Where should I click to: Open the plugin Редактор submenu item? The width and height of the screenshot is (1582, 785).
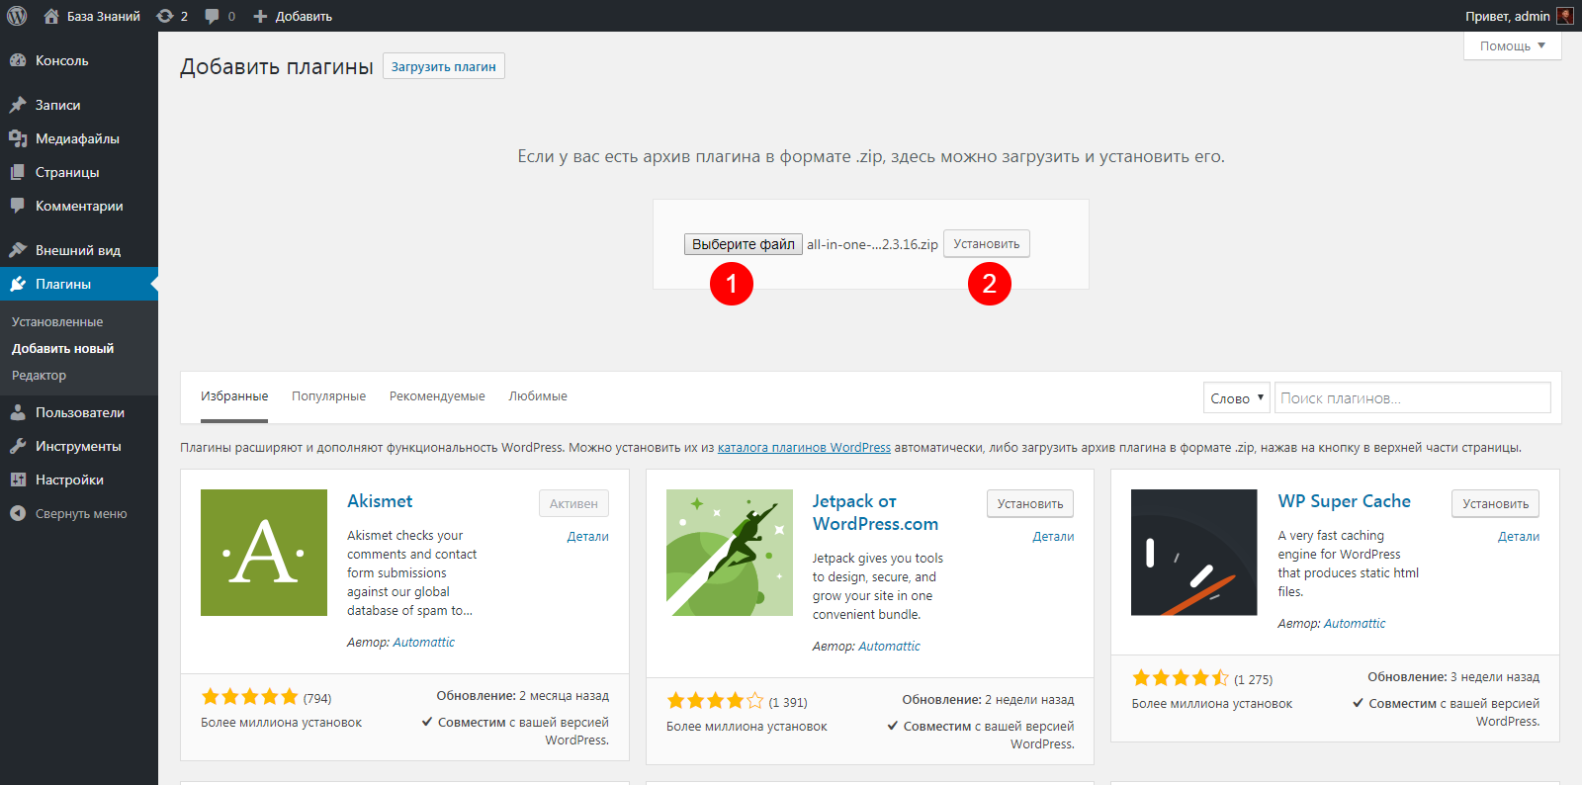(40, 376)
